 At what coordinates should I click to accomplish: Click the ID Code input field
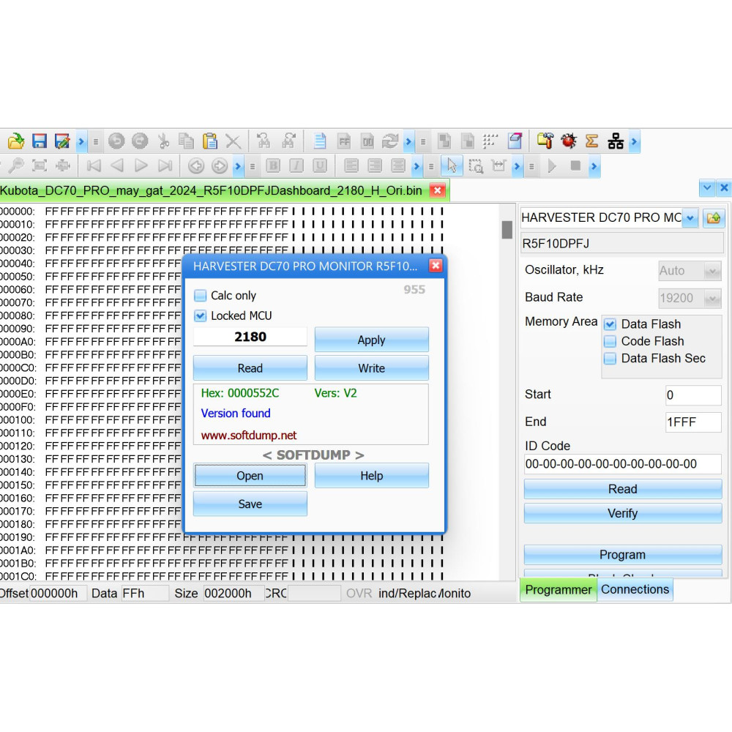623,464
